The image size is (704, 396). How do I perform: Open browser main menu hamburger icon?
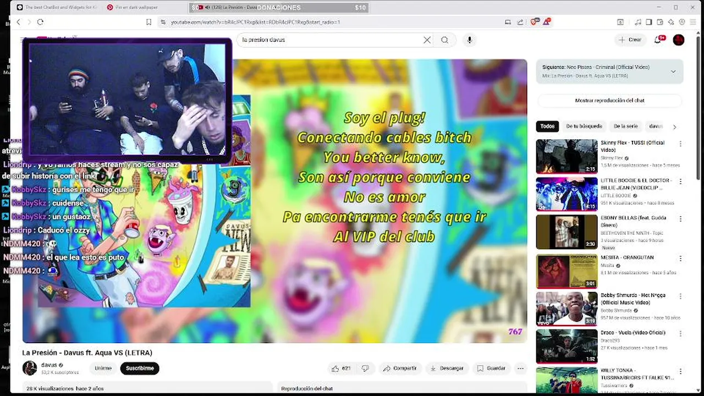[693, 22]
